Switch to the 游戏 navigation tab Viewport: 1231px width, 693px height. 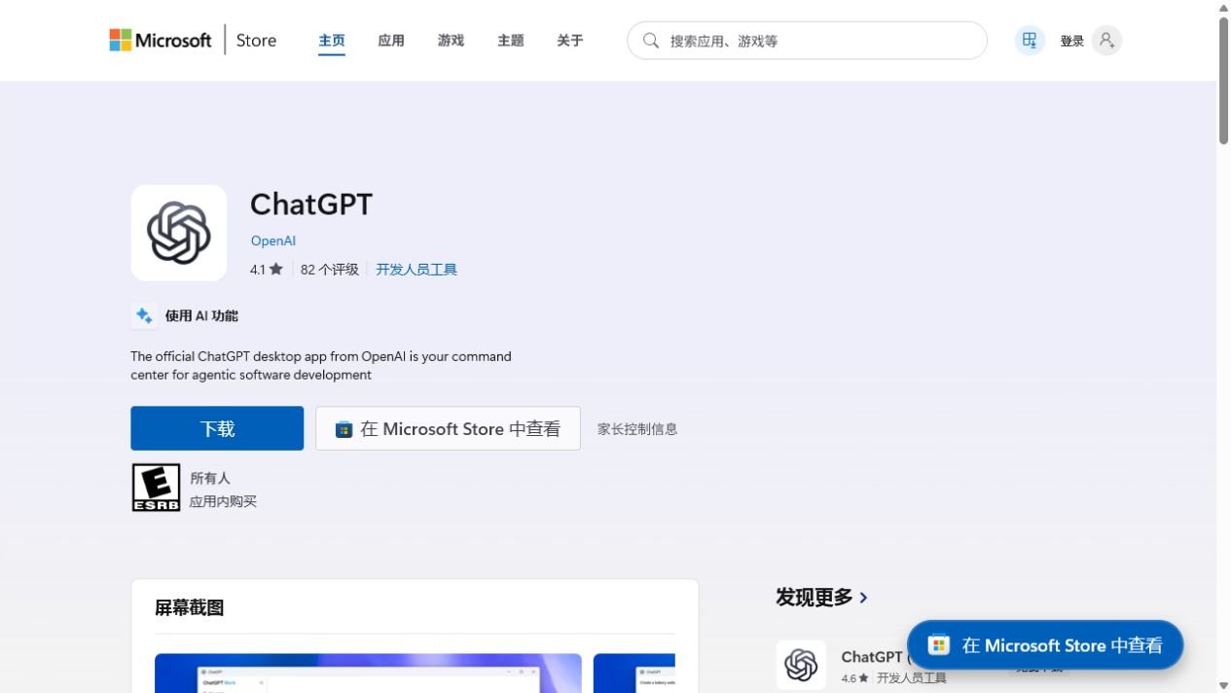point(451,41)
